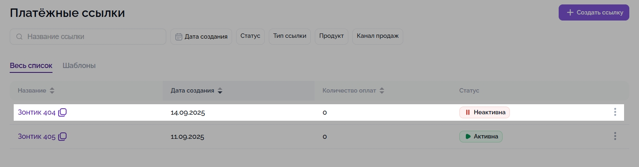This screenshot has width=639, height=167.
Task: Focus the Название ссылки search field
Action: coord(93,37)
